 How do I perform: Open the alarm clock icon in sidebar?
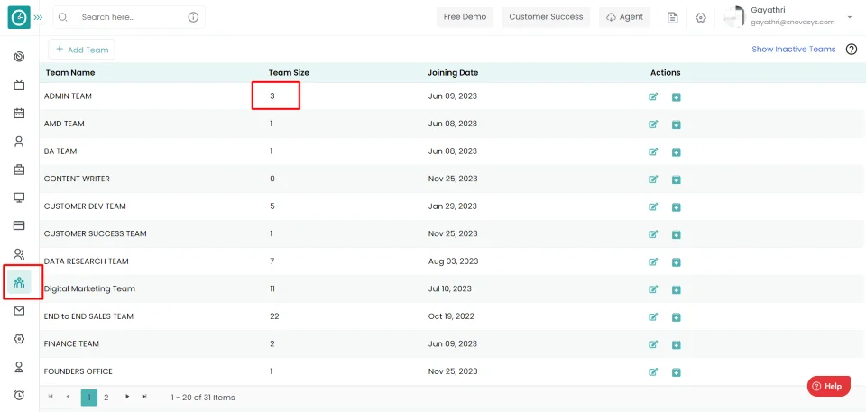19,395
